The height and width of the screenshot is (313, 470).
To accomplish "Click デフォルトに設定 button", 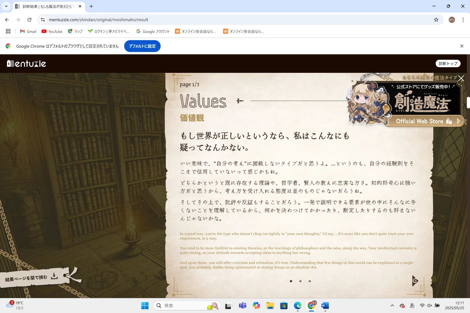I will click(x=142, y=46).
